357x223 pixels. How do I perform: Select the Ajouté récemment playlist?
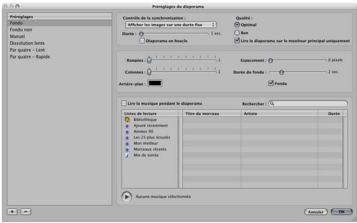coord(150,125)
